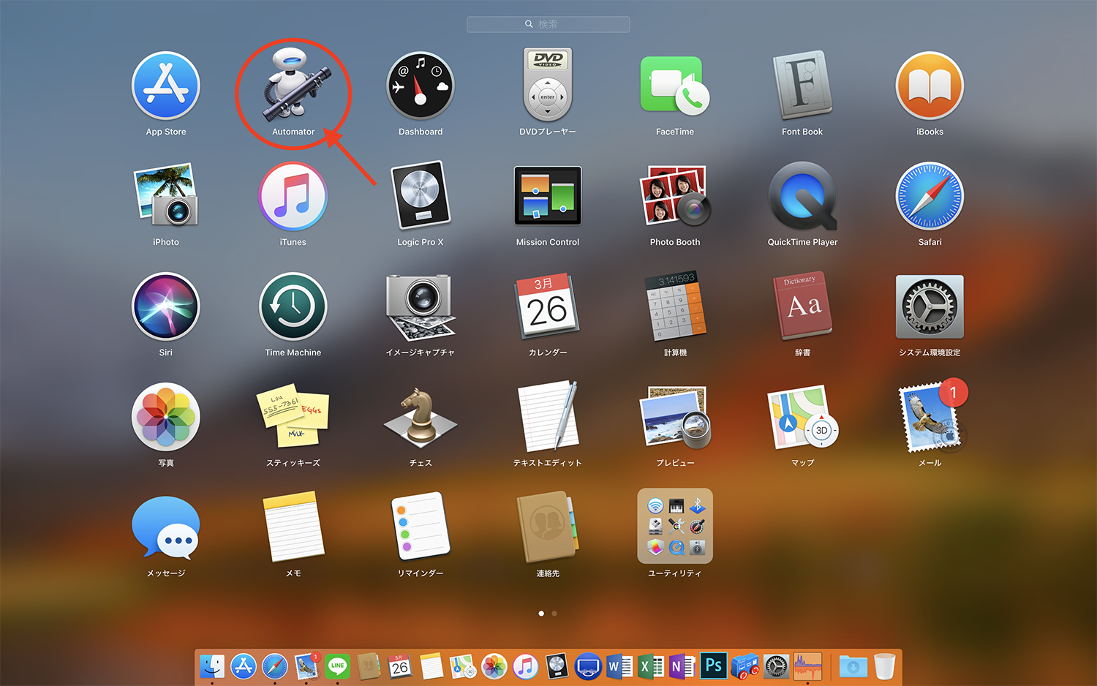Click Logic Pro X in the Dock
This screenshot has height=686, width=1097.
(557, 666)
